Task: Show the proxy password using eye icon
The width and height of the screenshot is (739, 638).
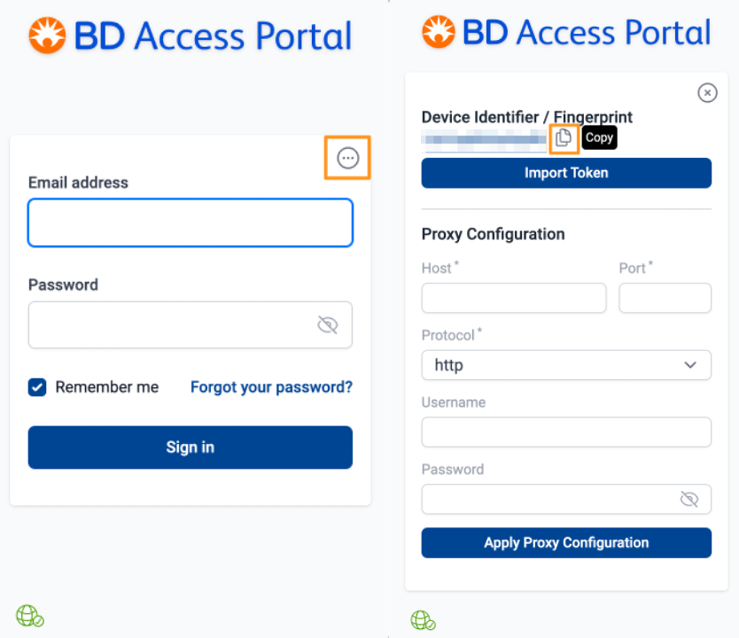Action: click(688, 499)
